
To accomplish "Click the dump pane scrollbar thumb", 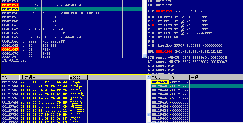I will (148, 115).
